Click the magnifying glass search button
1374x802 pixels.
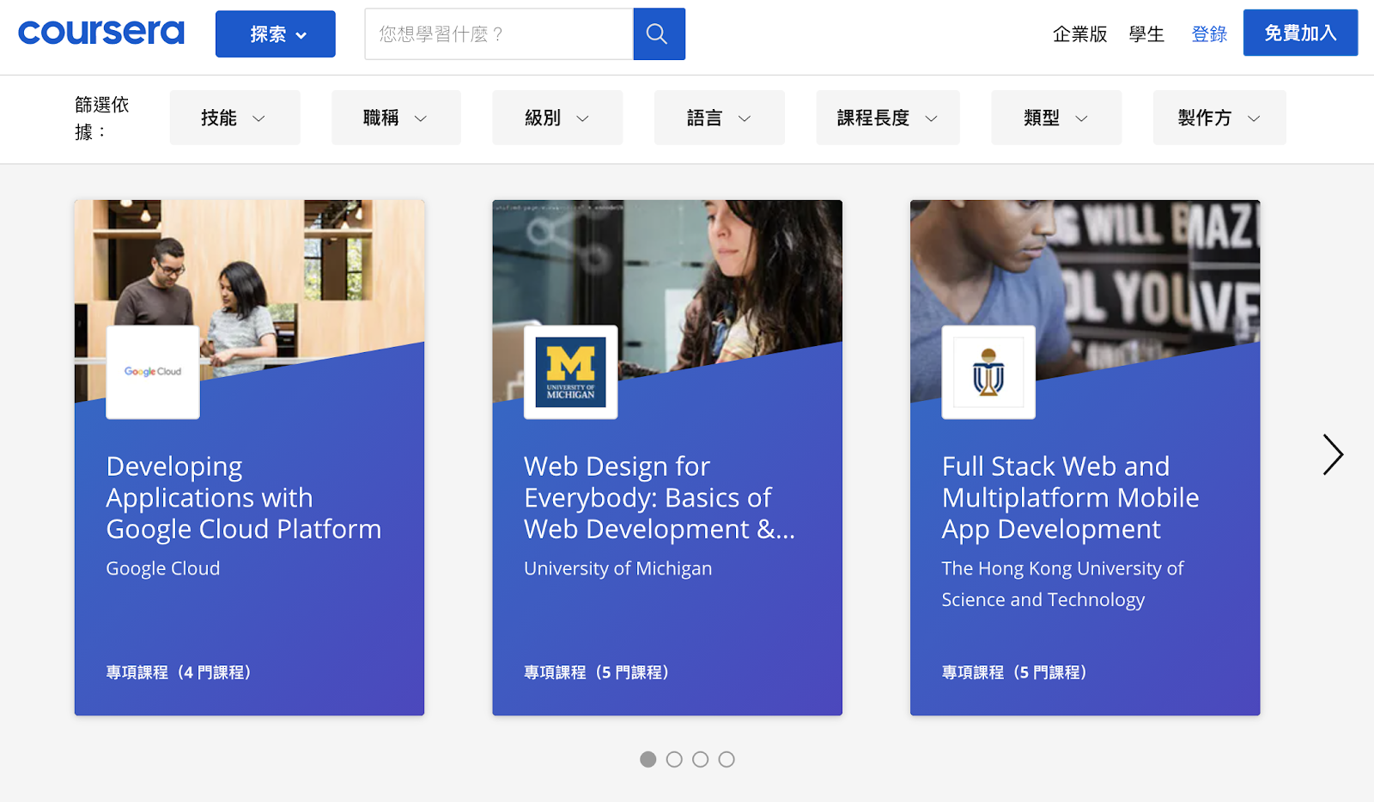[659, 34]
